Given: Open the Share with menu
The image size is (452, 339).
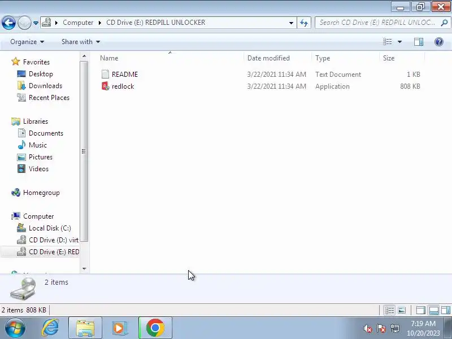Looking at the screenshot, I should click(81, 42).
